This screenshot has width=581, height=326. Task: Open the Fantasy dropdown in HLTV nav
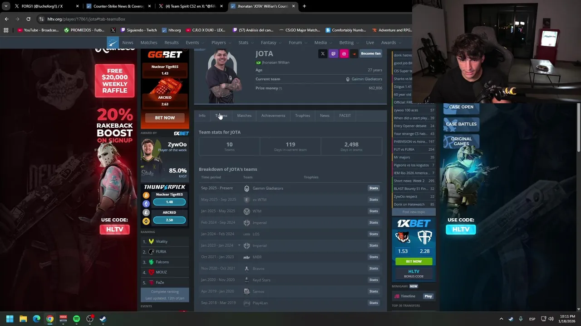(x=271, y=43)
